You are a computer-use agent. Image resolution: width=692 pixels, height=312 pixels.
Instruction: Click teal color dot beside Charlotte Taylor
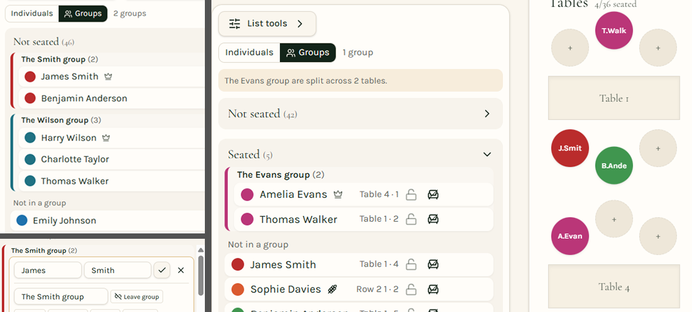30,160
